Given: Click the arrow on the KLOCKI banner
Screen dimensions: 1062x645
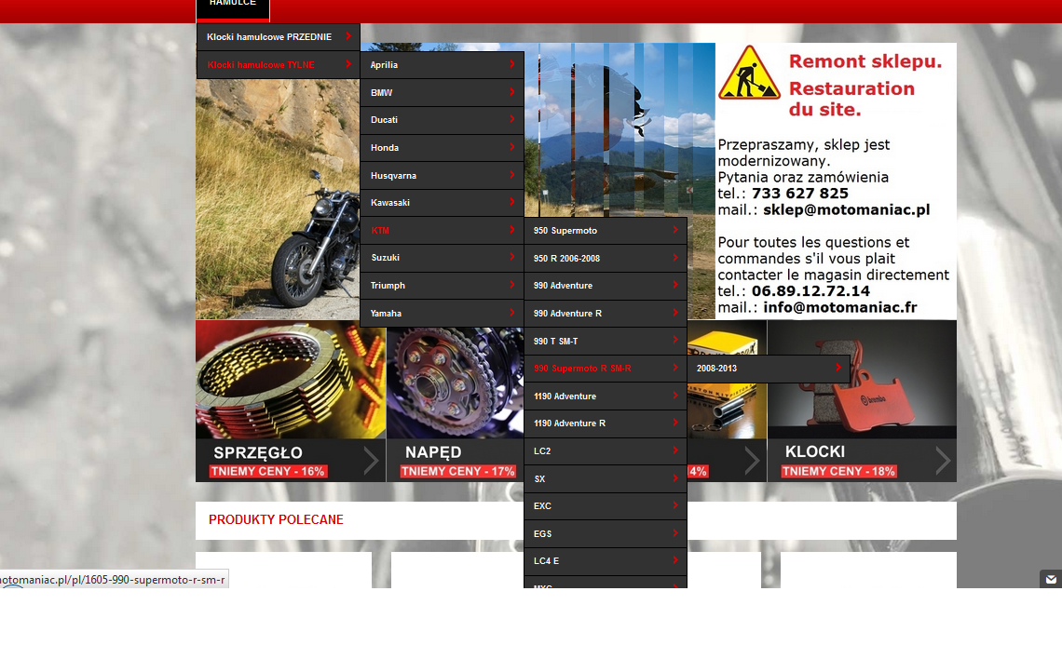Looking at the screenshot, I should tap(943, 461).
